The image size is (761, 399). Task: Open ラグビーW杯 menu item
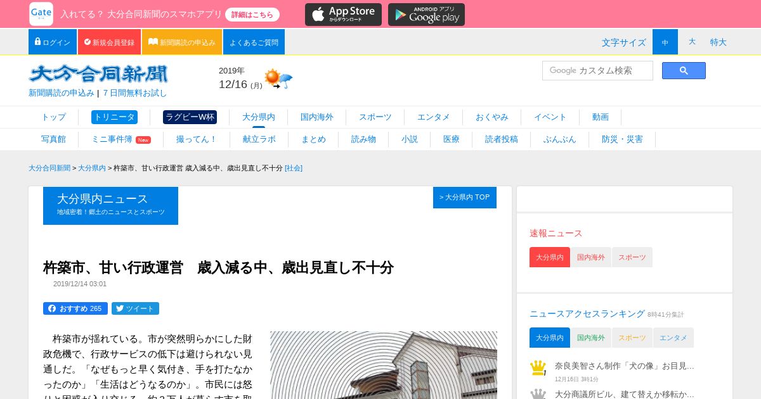pyautogui.click(x=190, y=117)
